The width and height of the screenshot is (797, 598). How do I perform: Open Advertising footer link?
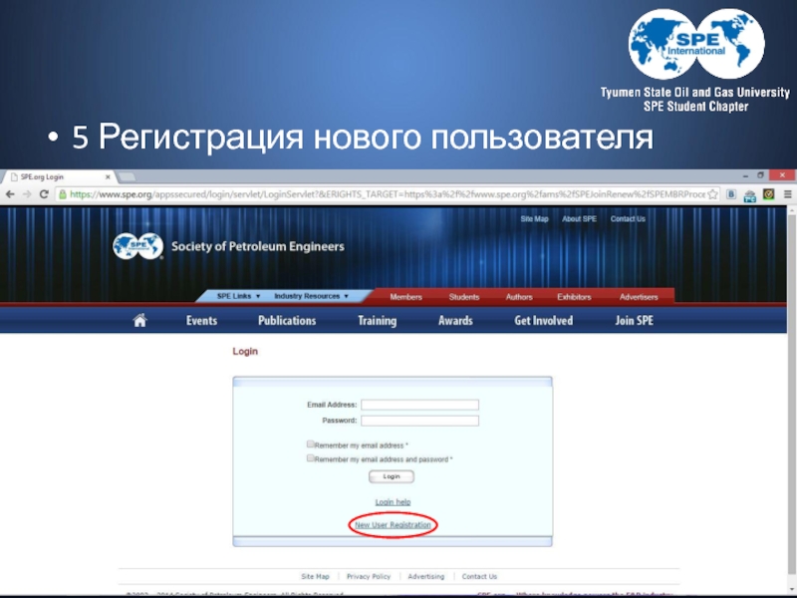[426, 576]
